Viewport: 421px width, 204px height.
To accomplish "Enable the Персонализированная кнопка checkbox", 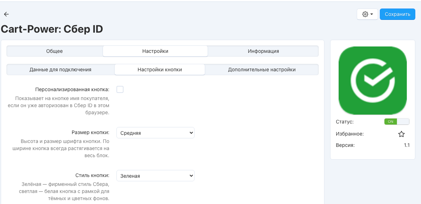I will (120, 89).
